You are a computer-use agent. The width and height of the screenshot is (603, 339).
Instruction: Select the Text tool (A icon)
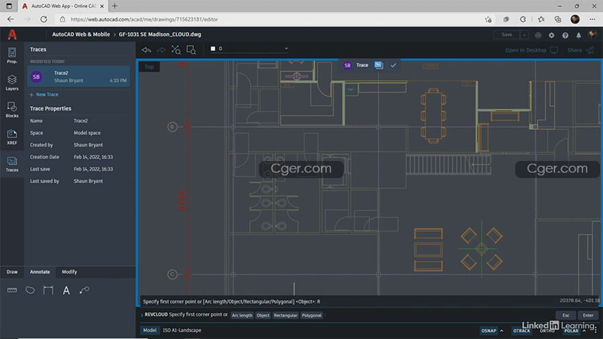point(66,290)
